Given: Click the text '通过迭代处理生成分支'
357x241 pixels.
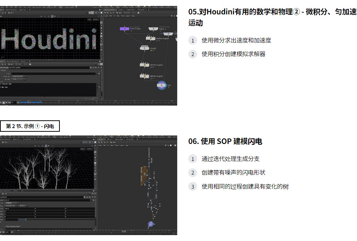Looking at the screenshot, I should pos(230,159).
